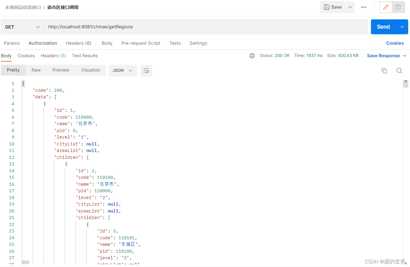410x267 pixels.
Task: Open the request Body tab
Action: click(107, 43)
